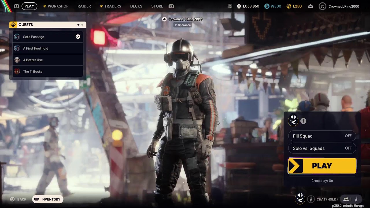
Task: Open the Crowned_King2000 profile name in top bar
Action: click(344, 6)
